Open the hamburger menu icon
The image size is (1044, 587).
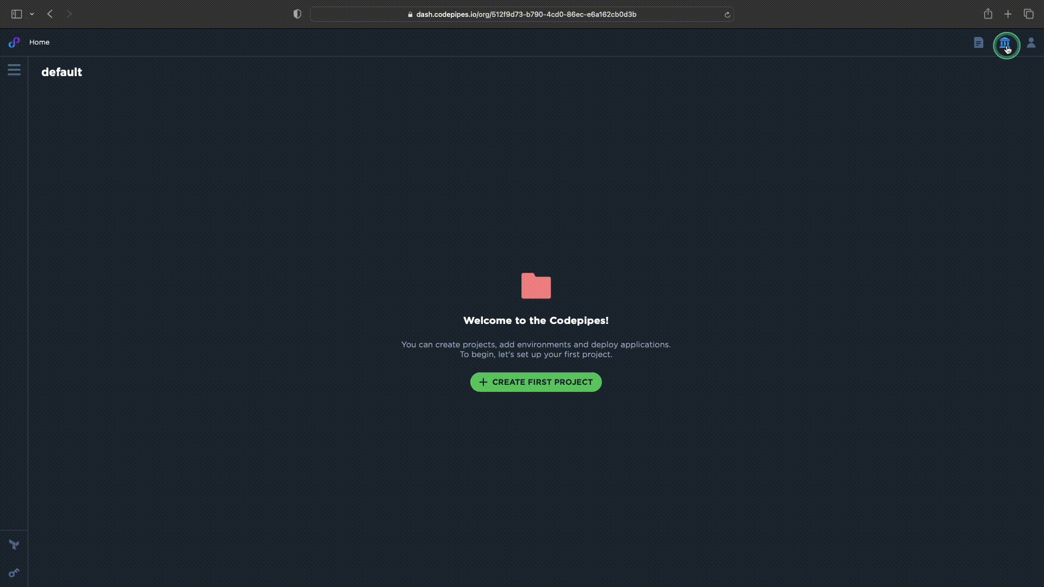(14, 70)
